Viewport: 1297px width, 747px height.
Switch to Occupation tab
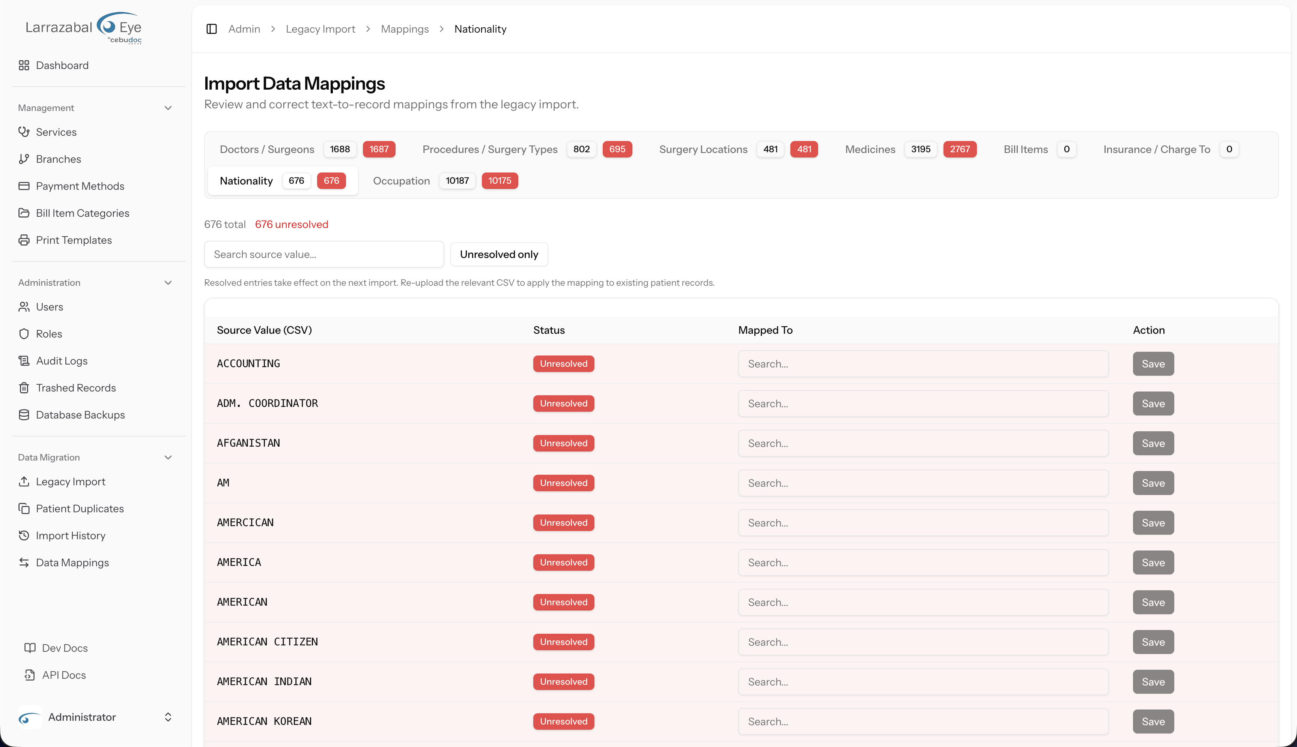tap(445, 181)
